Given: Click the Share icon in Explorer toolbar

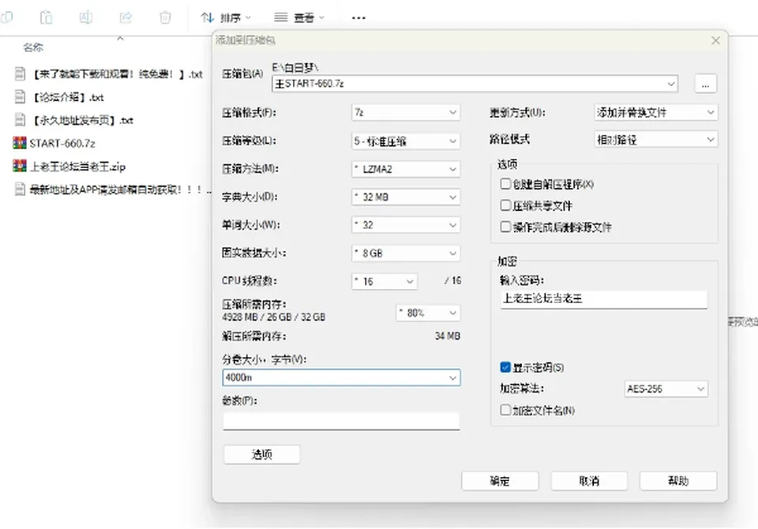Looking at the screenshot, I should 126,18.
